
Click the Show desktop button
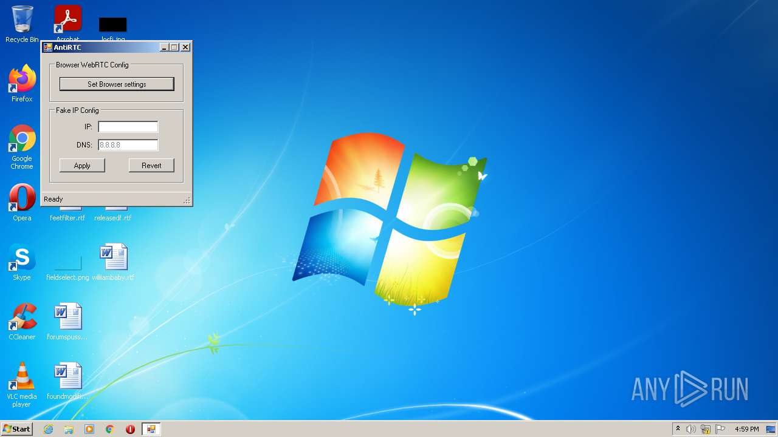click(771, 429)
